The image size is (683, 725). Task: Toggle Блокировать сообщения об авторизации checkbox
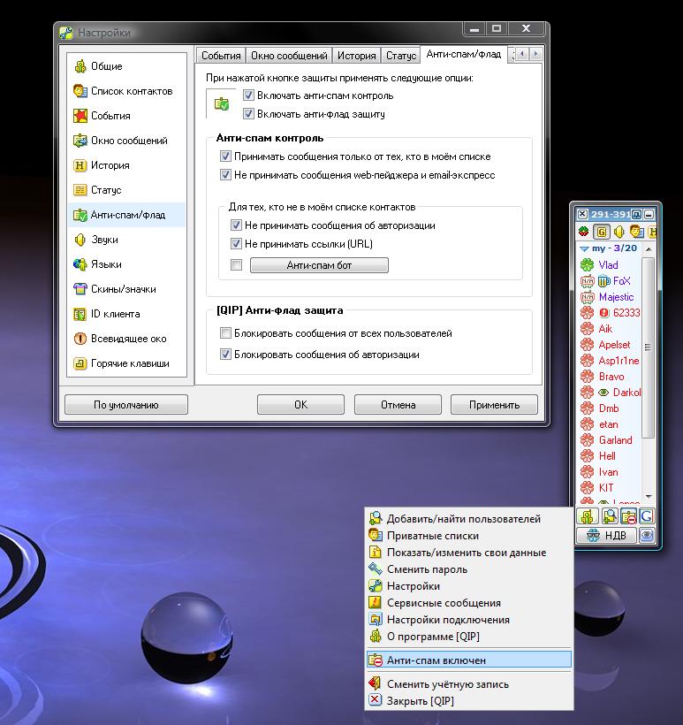click(225, 355)
